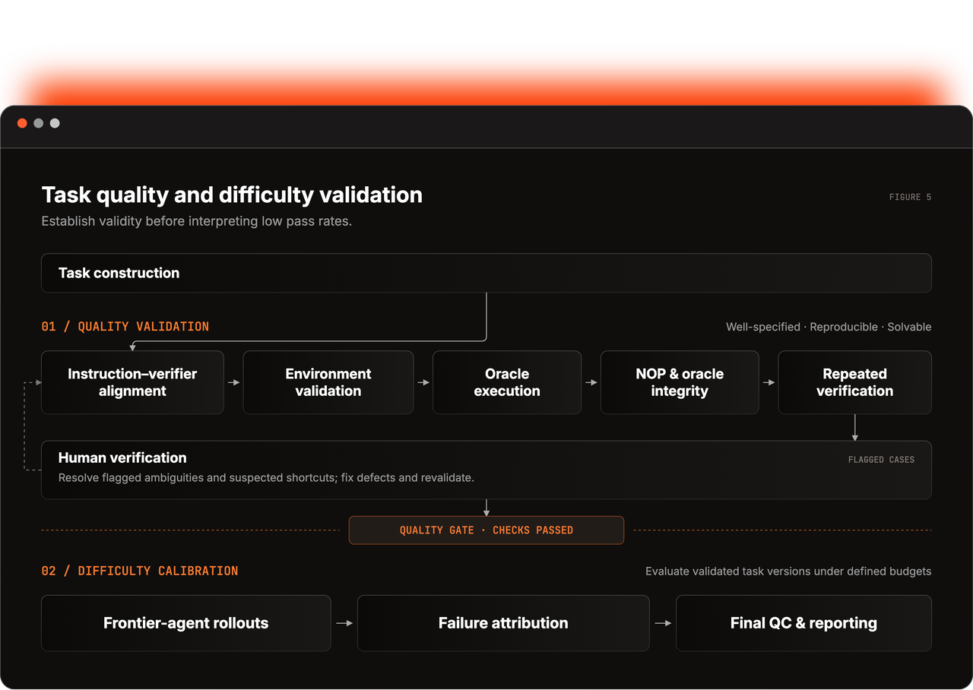Image resolution: width=973 pixels, height=690 pixels.
Task: Select the Task construction bar
Action: (486, 273)
